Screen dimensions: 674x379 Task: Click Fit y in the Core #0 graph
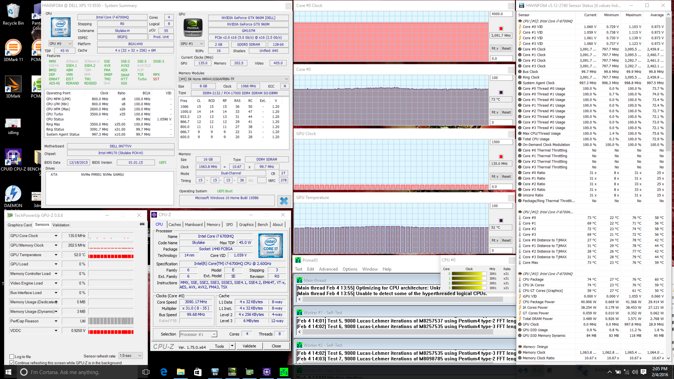[x=495, y=112]
